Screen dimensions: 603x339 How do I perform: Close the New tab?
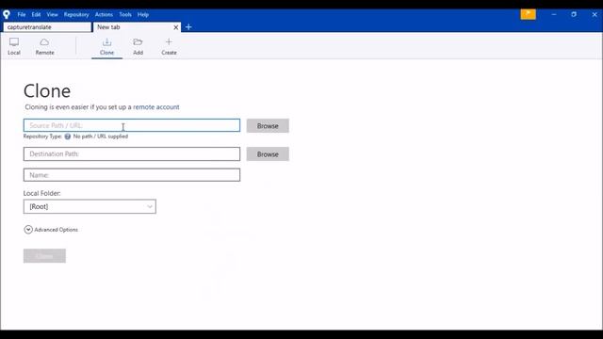tap(176, 27)
